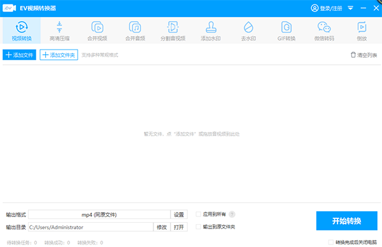Open the GIF转换 converter tool

coord(286,31)
